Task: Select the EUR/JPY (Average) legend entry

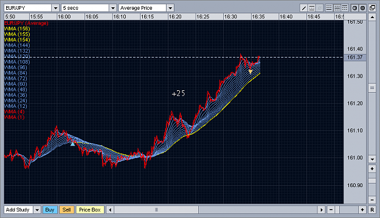Action: tap(26, 23)
